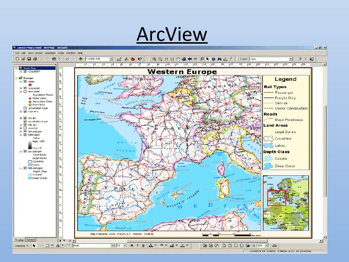
Task: Select the drawing toolbar pointer arrow
Action: 34,246
